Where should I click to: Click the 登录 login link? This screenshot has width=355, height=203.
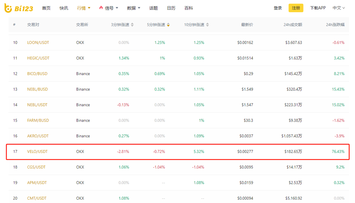tap(278, 8)
